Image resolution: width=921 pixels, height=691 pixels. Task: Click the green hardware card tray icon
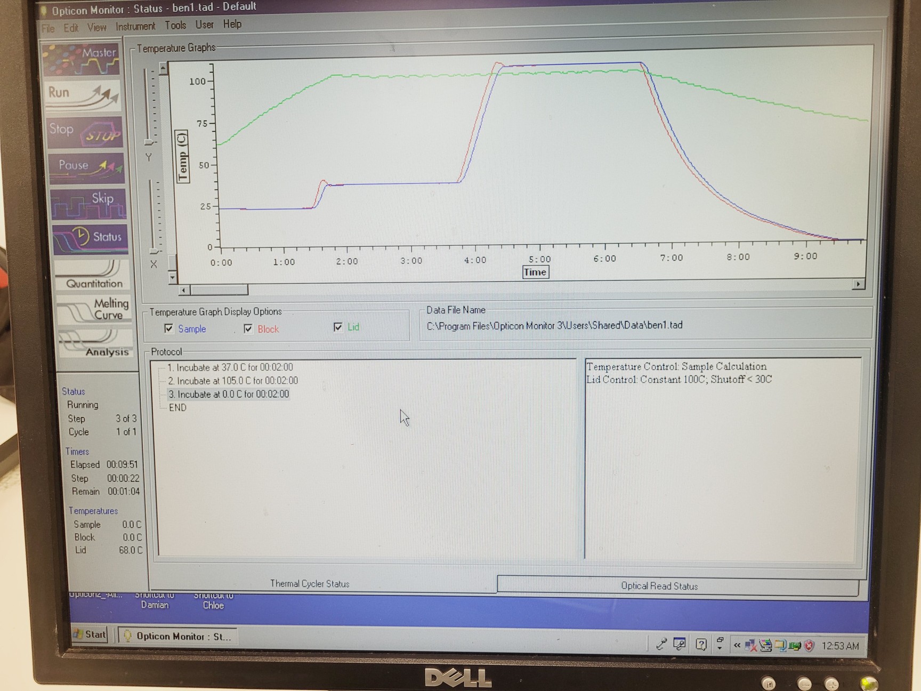point(795,646)
